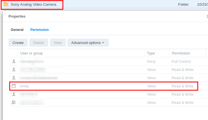Select the emby permission entry name
This screenshot has height=120, width=208.
[24, 86]
